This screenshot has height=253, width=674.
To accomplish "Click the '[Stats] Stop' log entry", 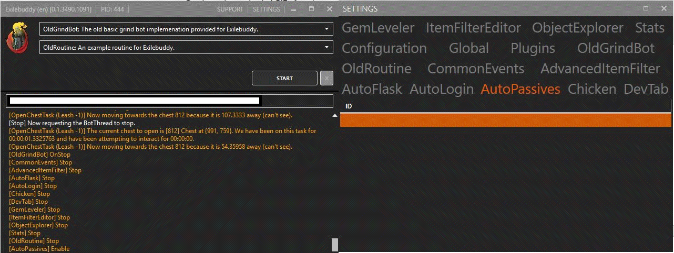I will tap(25, 233).
